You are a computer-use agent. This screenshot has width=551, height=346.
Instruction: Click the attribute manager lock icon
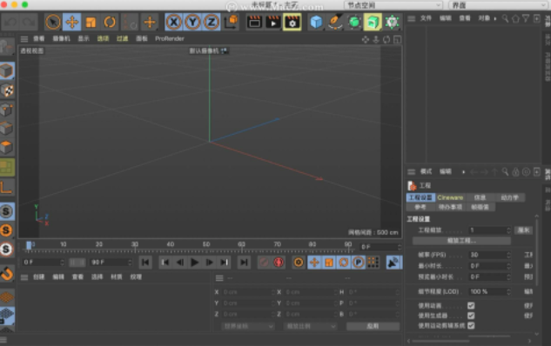point(515,172)
